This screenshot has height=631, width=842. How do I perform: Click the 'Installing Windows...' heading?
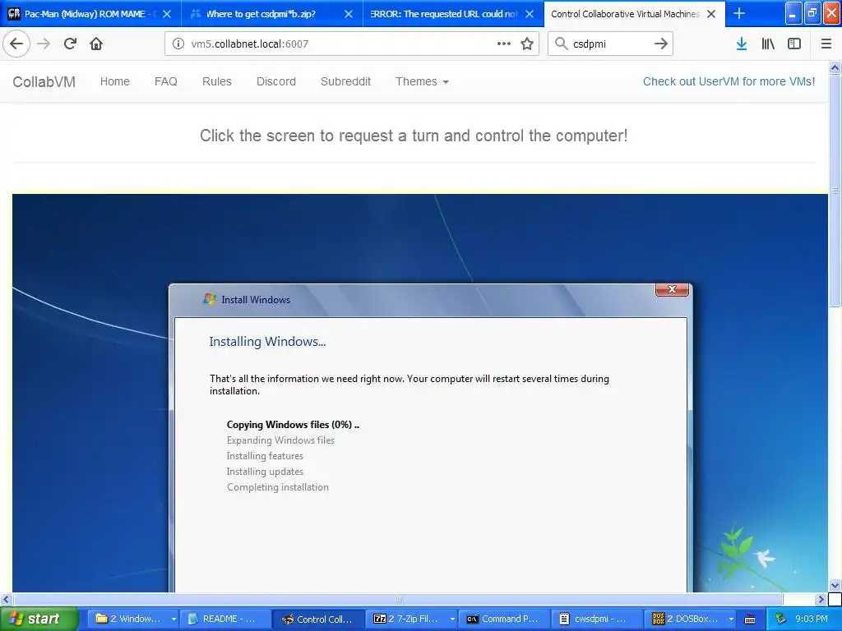(267, 341)
